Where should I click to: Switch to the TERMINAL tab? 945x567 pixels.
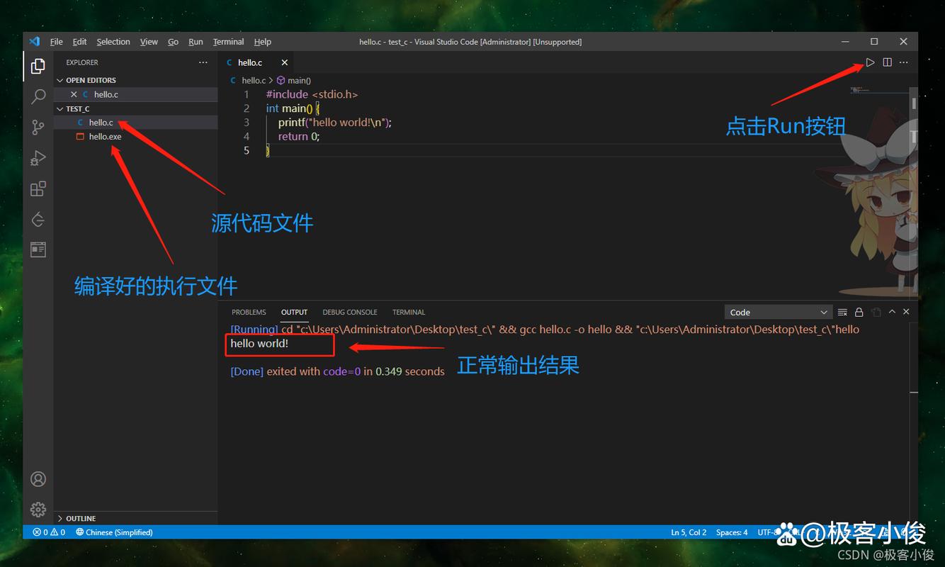pyautogui.click(x=409, y=312)
